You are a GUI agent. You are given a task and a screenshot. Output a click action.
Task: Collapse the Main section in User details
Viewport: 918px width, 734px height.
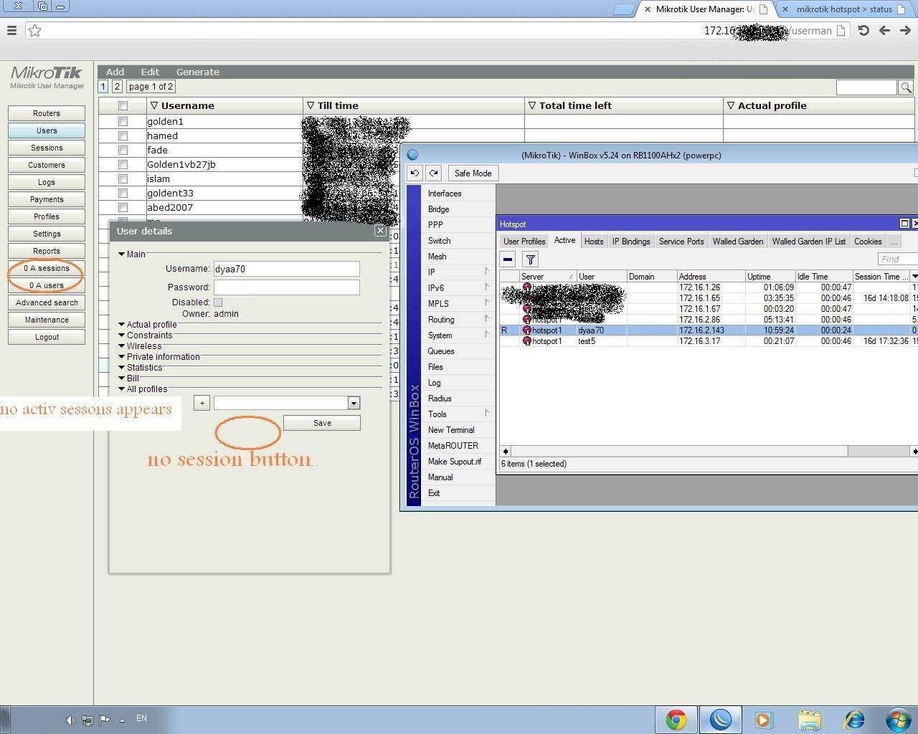point(132,254)
